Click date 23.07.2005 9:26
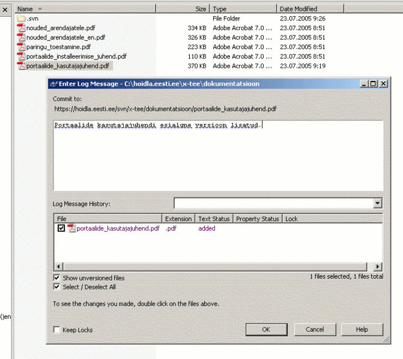Image resolution: width=403 pixels, height=359 pixels. pyautogui.click(x=303, y=19)
